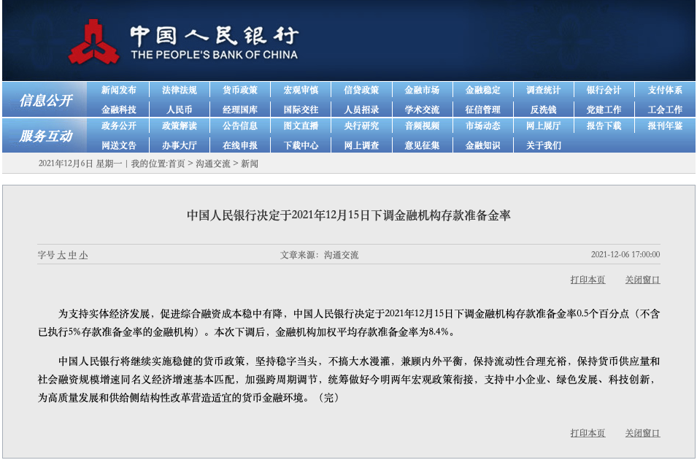Go to 报刊年鉴 page
The height and width of the screenshot is (460, 697).
pos(665,126)
